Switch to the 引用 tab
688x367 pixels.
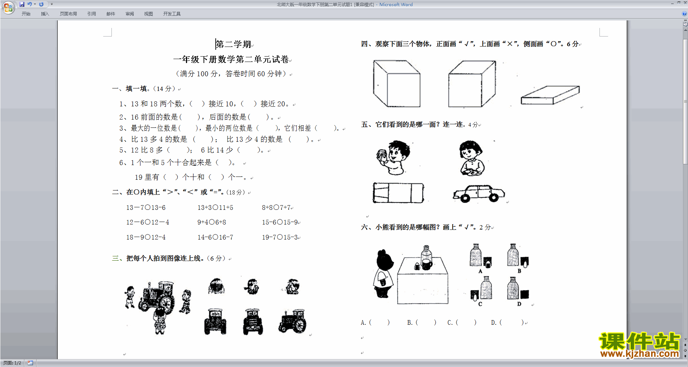click(92, 14)
